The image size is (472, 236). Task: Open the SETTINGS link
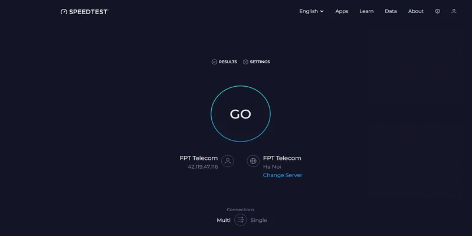[260, 62]
